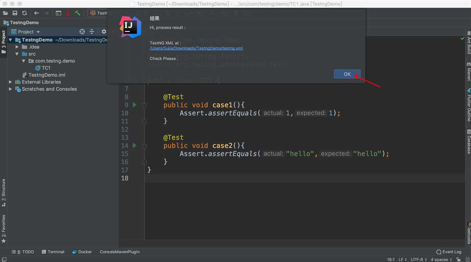Open the TestNG run configuration dropdown
Viewport: 471px width, 262px height.
(x=98, y=13)
